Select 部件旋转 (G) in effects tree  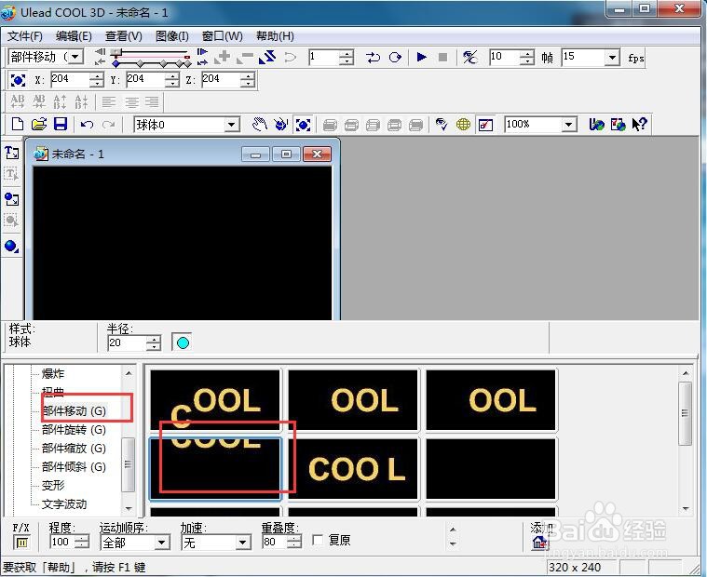pos(75,430)
